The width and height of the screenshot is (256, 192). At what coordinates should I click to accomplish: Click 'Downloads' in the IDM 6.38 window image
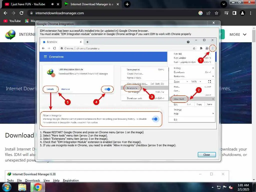click(x=32, y=180)
